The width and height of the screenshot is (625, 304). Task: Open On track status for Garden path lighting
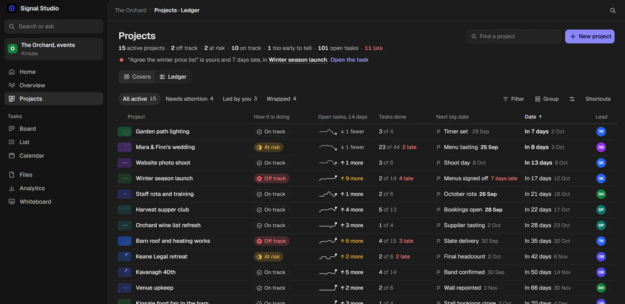(x=271, y=132)
